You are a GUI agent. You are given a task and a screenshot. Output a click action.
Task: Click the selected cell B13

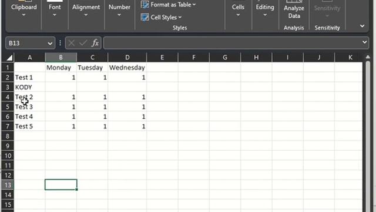[61, 184]
